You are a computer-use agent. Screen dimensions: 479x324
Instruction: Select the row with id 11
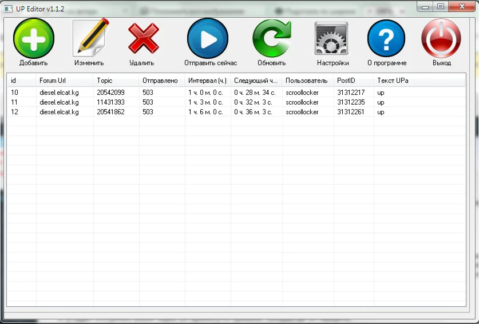[x=236, y=102]
